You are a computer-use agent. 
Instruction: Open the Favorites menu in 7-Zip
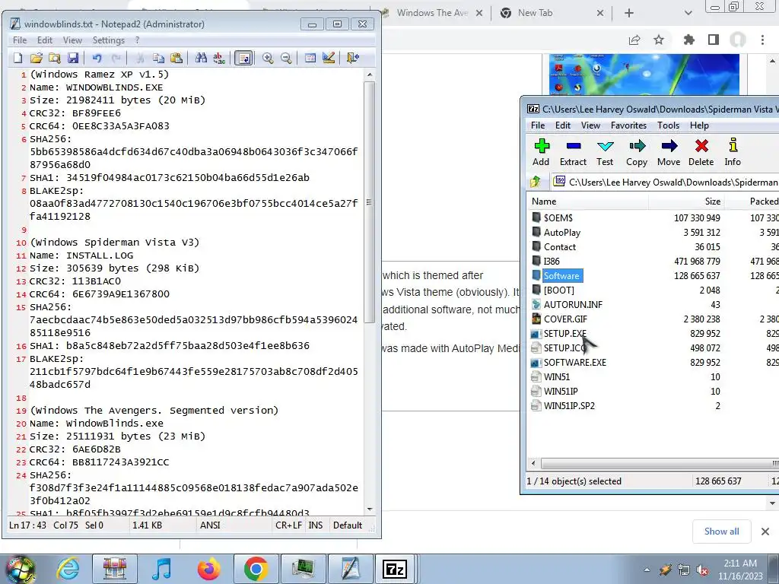(x=628, y=125)
